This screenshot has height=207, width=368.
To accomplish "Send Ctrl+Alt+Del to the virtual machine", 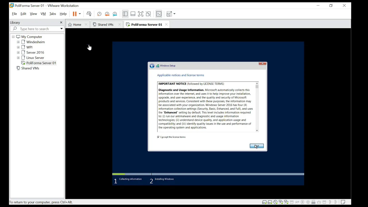I will pos(89,14).
